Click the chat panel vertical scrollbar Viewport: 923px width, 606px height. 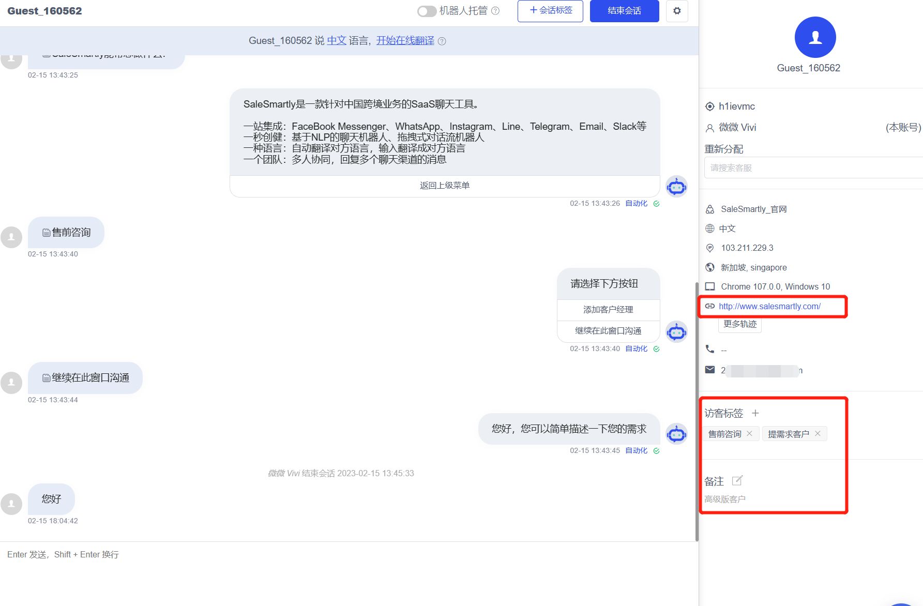(697, 412)
